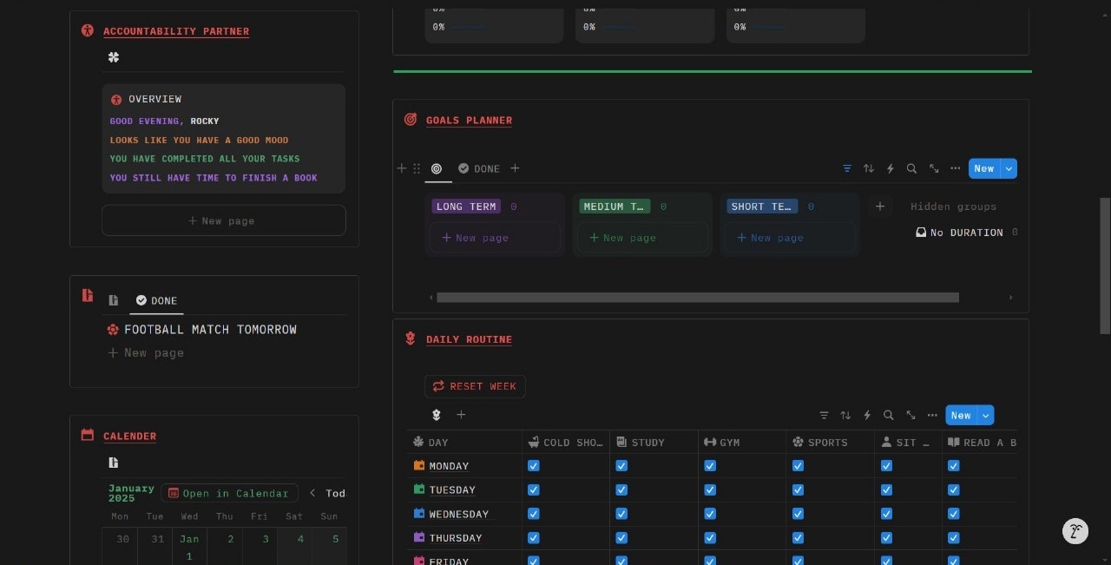Click the Goals Planner horizontal scrollbar

point(698,297)
